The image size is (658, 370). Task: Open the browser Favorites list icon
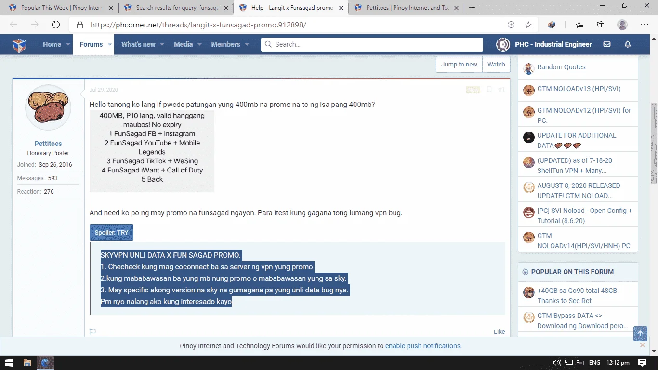(x=579, y=25)
